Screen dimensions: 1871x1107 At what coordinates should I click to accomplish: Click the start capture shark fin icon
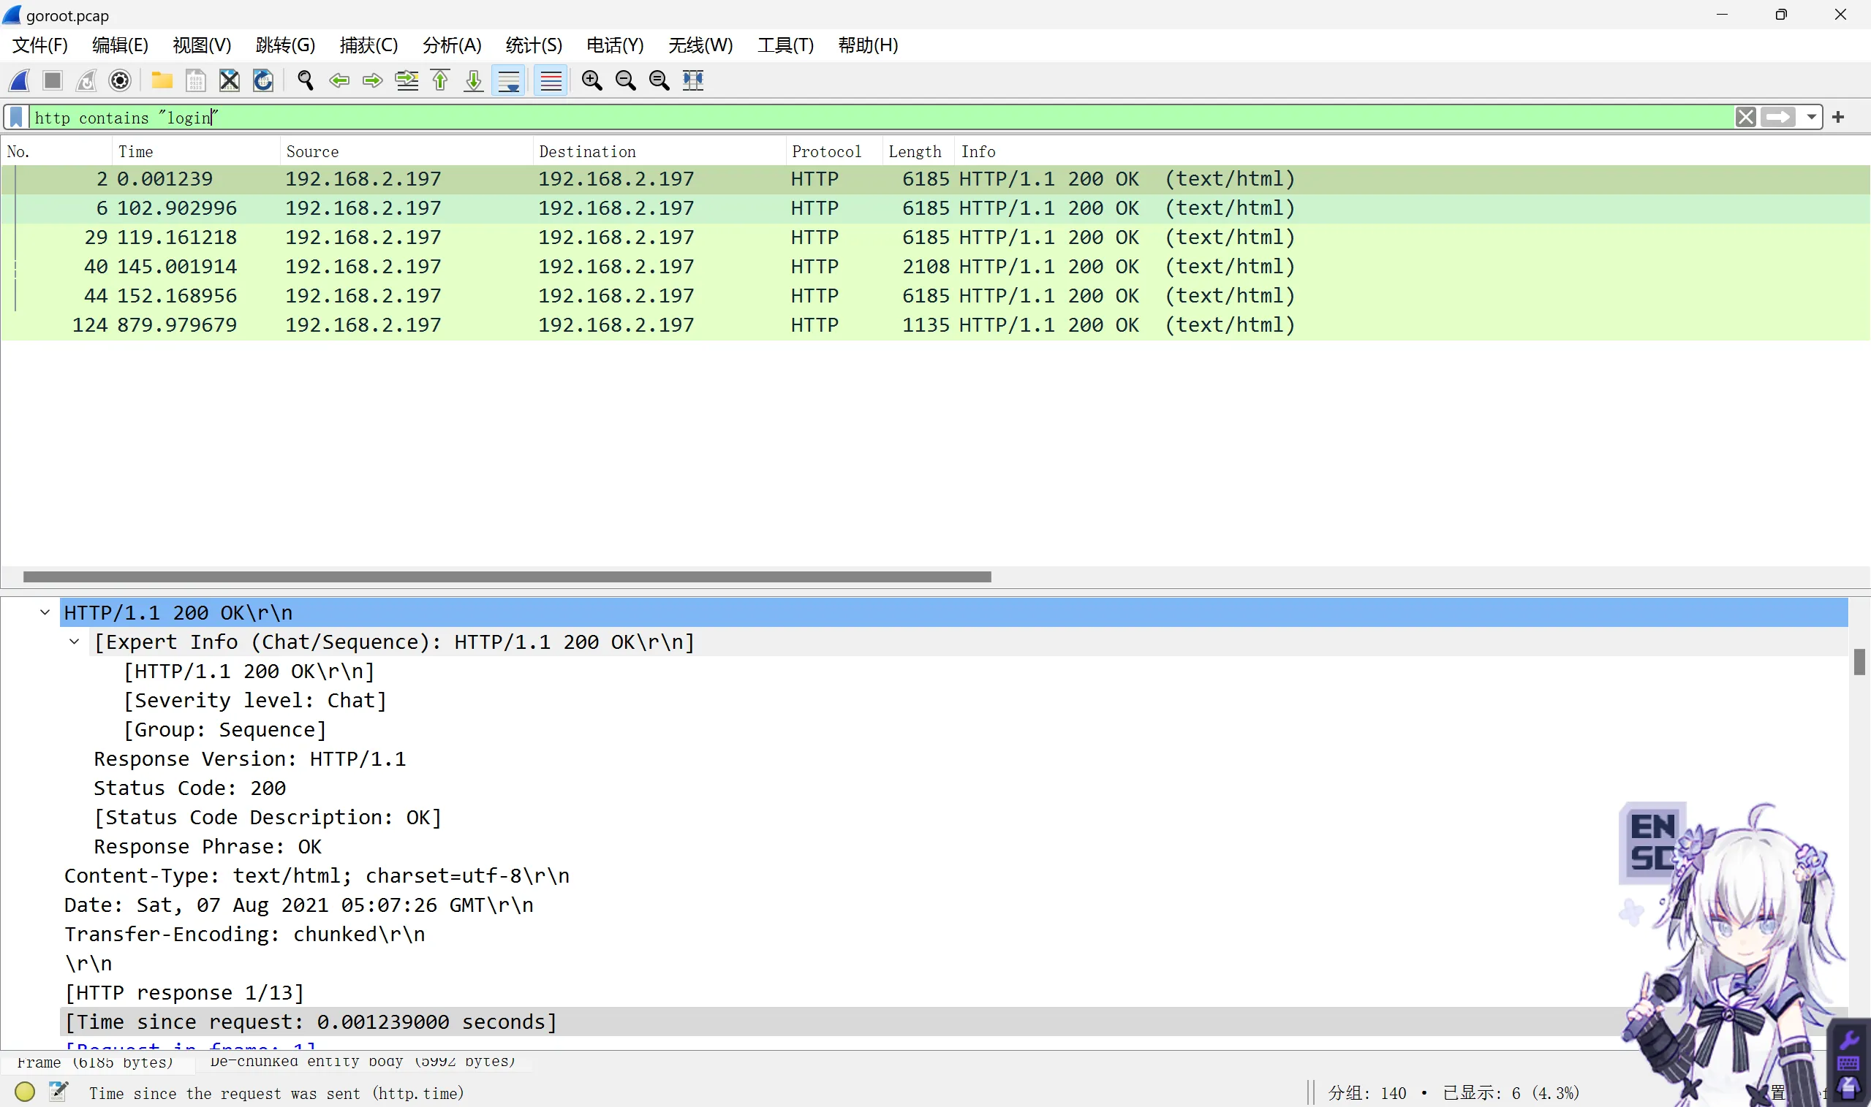20,80
